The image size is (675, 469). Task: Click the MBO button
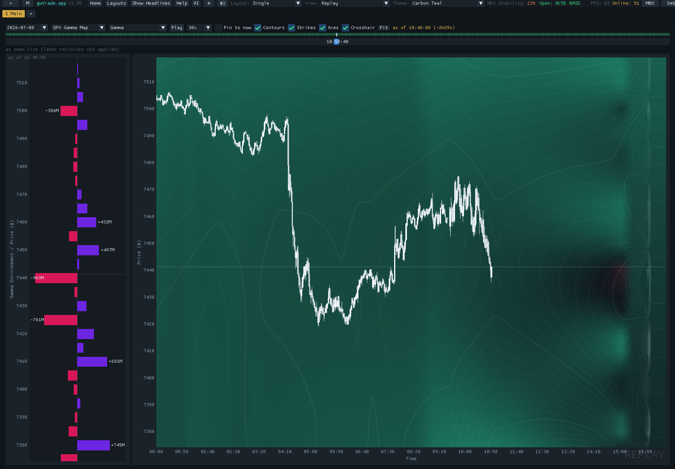pos(650,3)
